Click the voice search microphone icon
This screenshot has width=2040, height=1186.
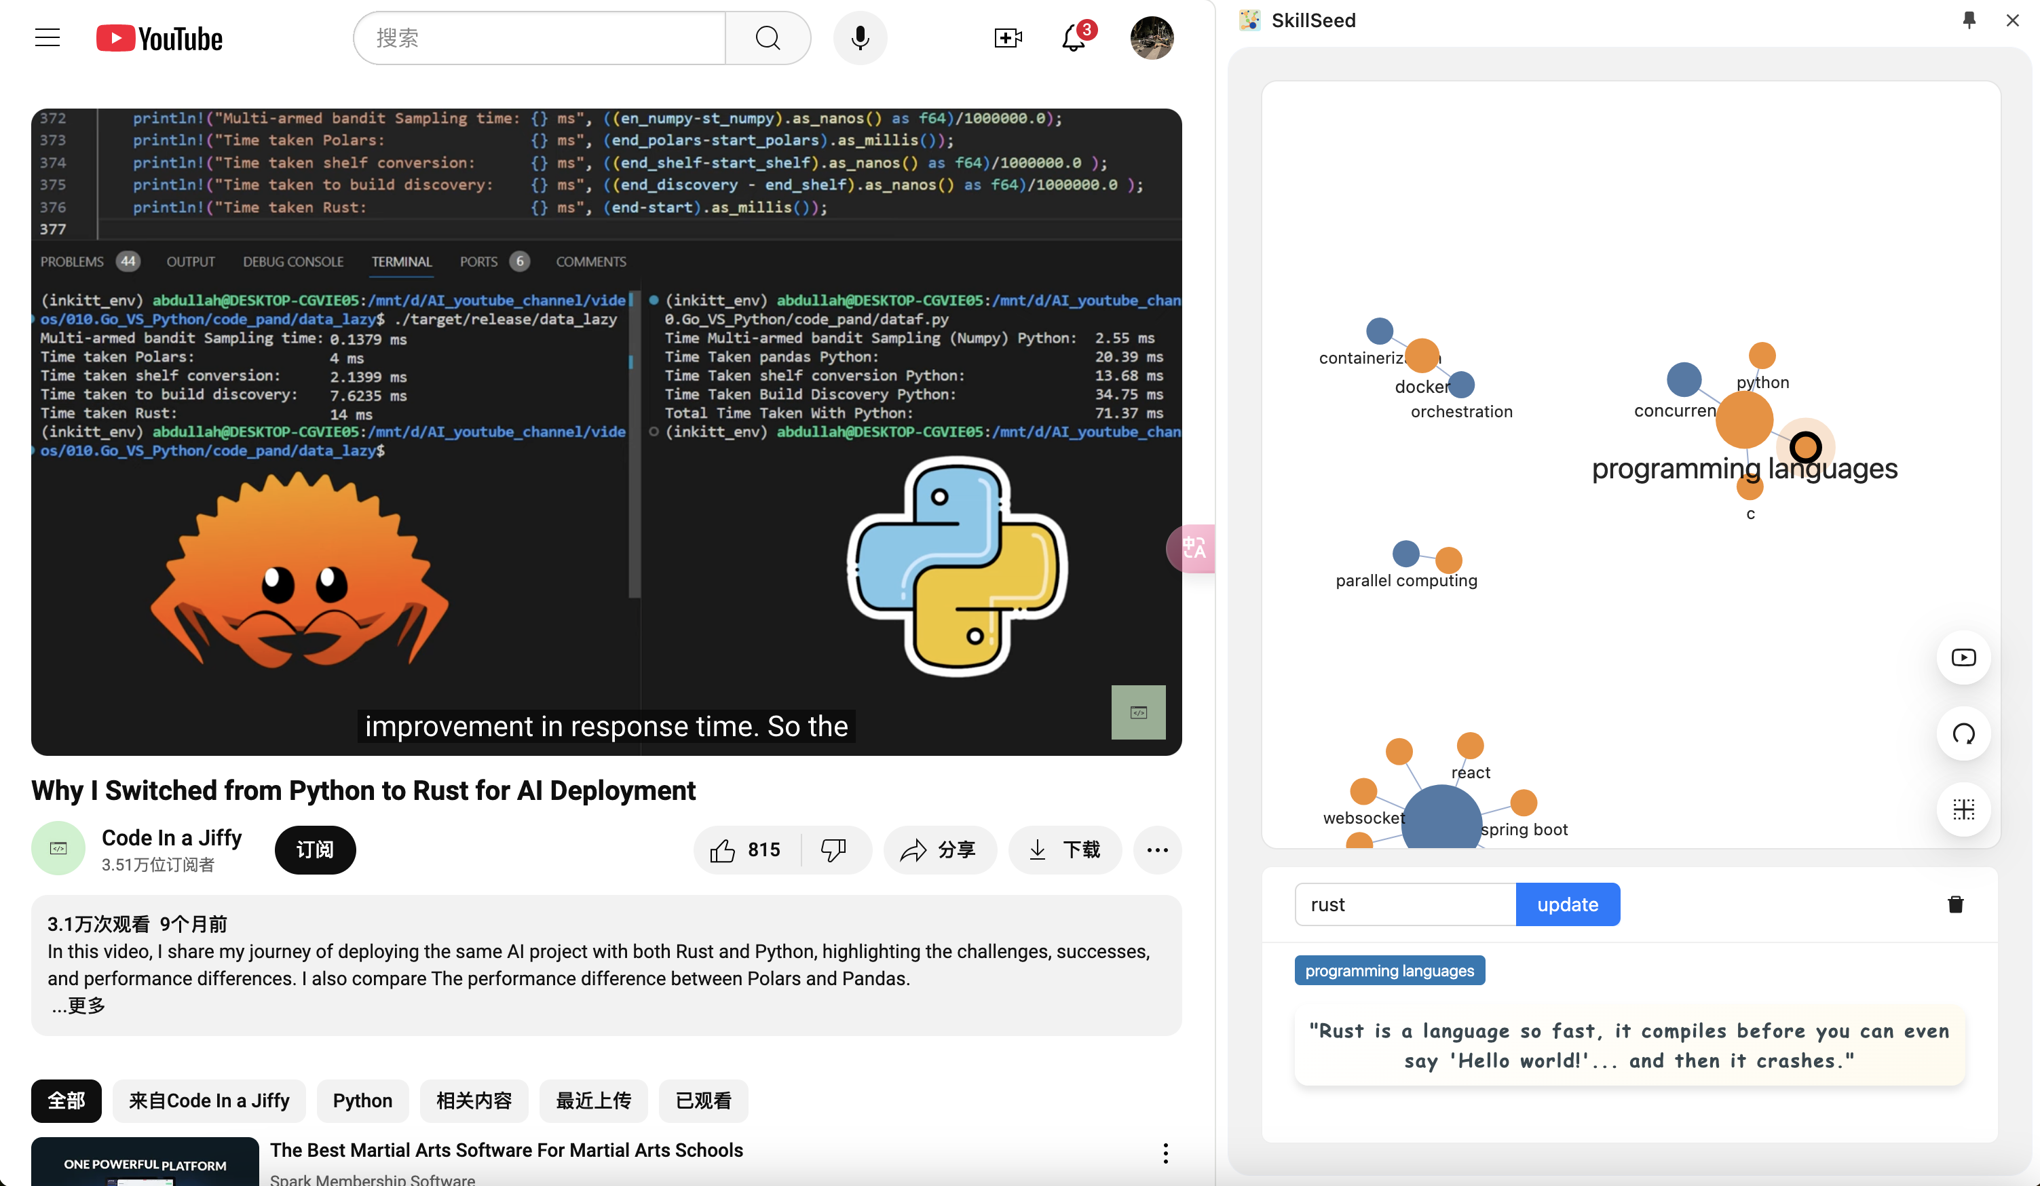(860, 38)
